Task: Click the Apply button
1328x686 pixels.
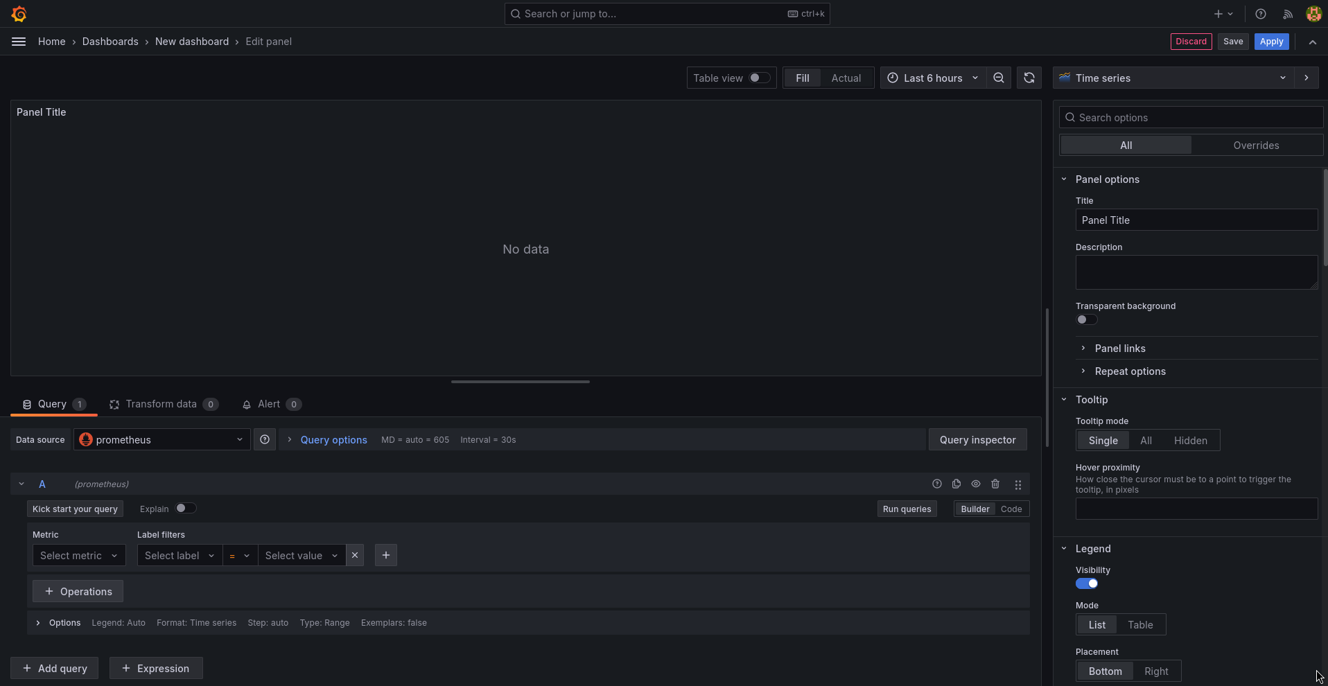Action: tap(1271, 42)
